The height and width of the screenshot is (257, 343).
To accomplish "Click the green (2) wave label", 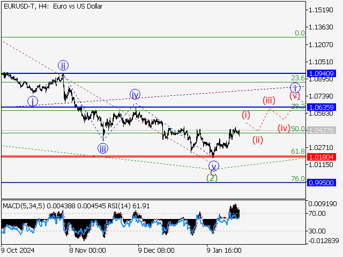I will [x=212, y=178].
